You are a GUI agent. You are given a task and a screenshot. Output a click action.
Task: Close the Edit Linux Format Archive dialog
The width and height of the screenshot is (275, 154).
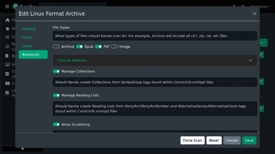point(254,14)
